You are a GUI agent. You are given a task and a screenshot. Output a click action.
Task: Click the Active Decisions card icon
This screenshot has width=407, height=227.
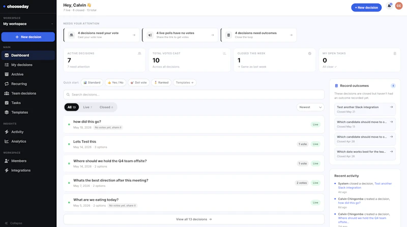click(x=139, y=53)
